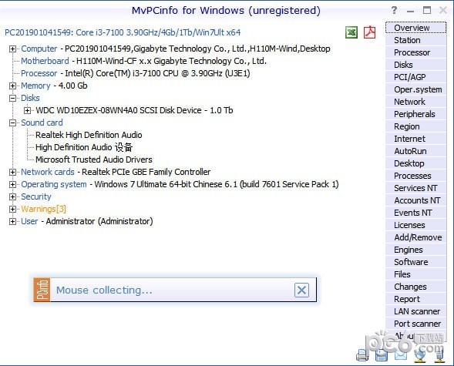454x366 pixels.
Task: Collapse the Disks tree node
Action: click(x=12, y=98)
